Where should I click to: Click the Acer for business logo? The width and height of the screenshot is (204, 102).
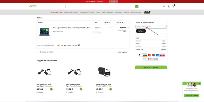147,12
